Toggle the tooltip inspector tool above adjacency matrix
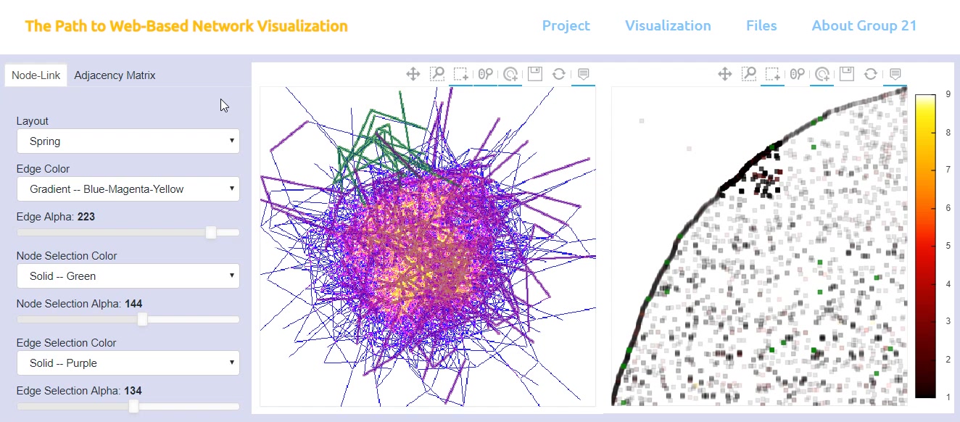 coord(895,73)
